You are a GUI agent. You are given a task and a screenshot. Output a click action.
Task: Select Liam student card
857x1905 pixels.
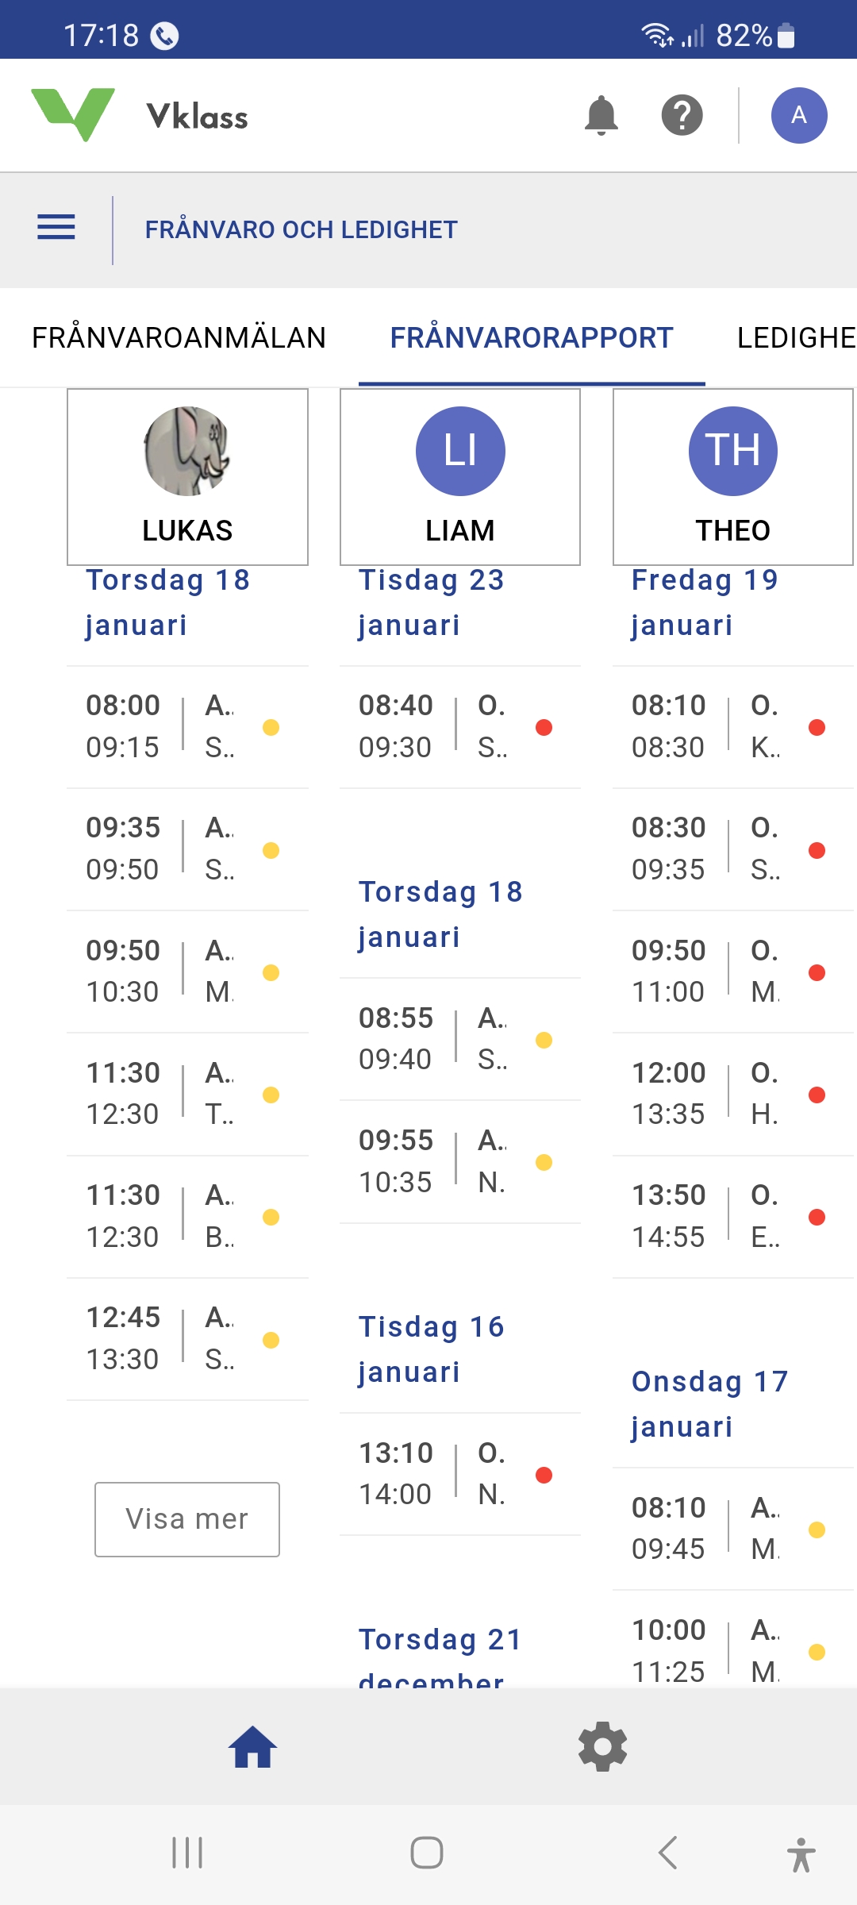pyautogui.click(x=460, y=477)
